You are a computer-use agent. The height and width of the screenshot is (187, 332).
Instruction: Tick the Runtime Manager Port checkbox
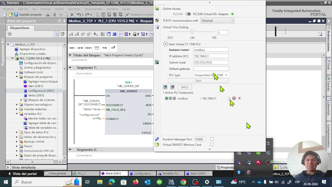pyautogui.click(x=212, y=139)
